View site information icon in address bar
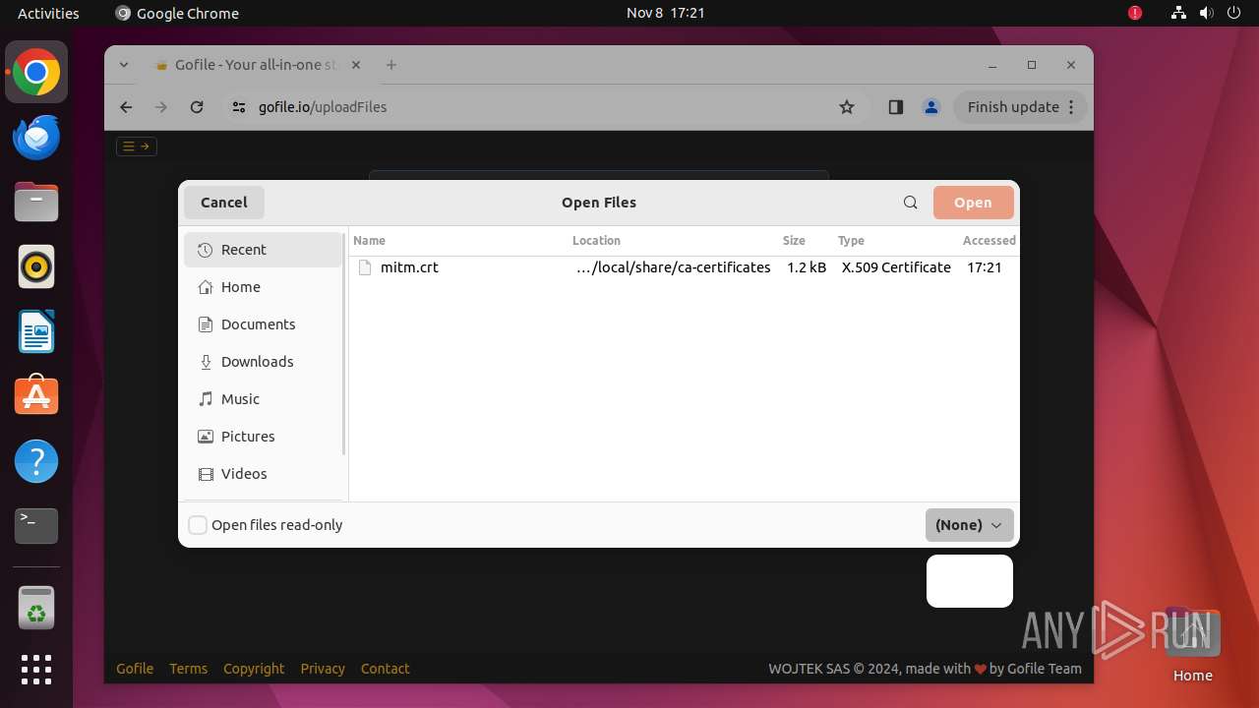This screenshot has width=1259, height=708. pyautogui.click(x=239, y=107)
